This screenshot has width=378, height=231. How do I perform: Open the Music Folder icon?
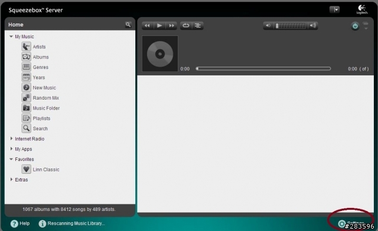[26, 108]
